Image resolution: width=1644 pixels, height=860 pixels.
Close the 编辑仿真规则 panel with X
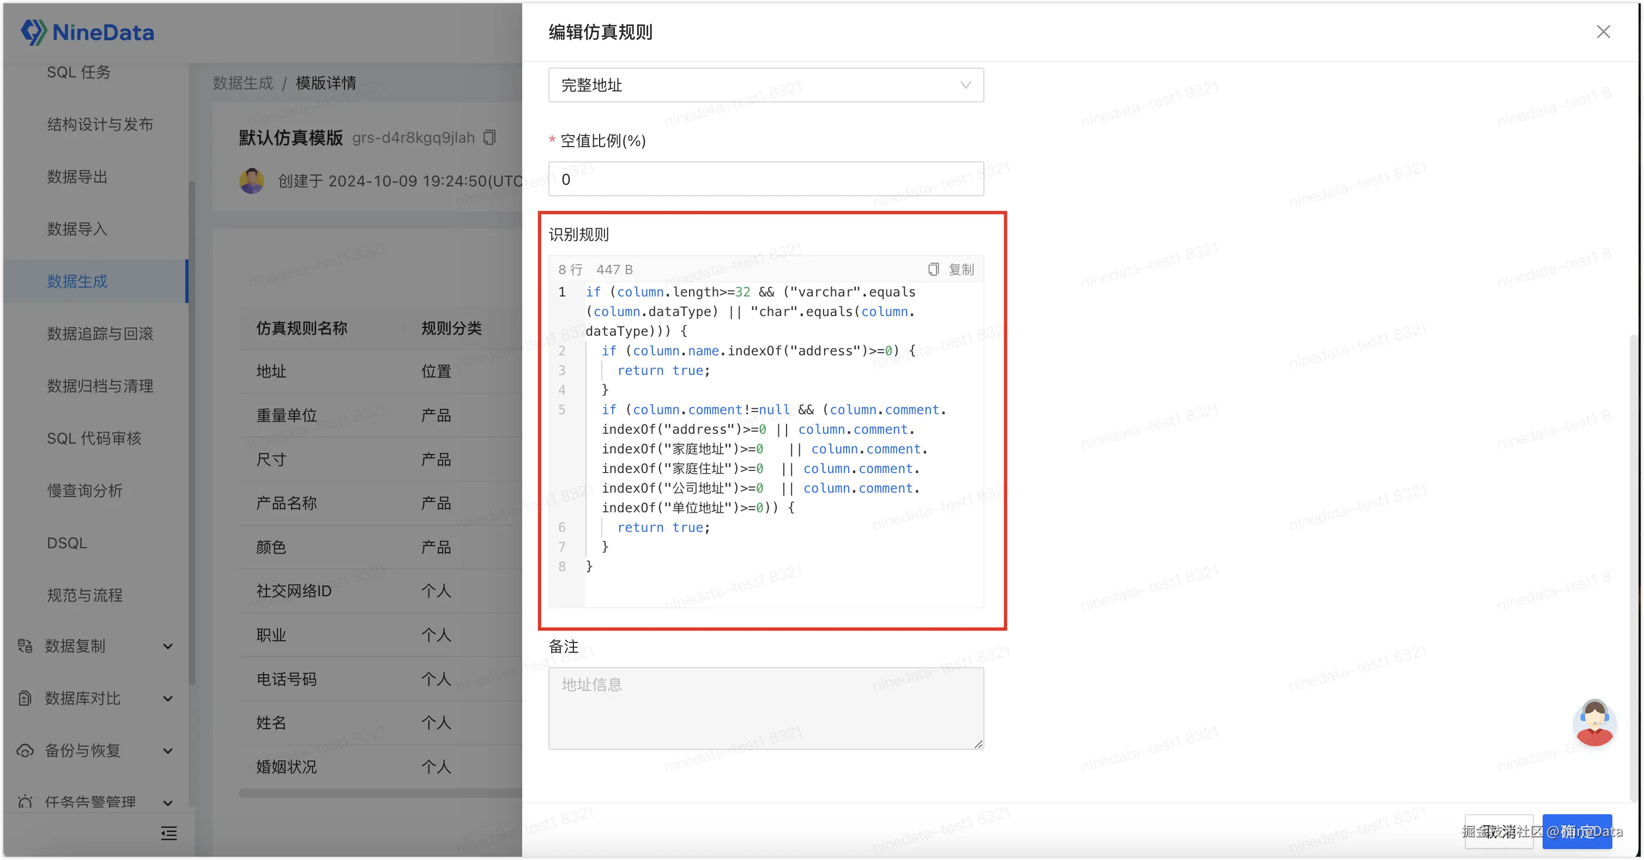pos(1603,32)
